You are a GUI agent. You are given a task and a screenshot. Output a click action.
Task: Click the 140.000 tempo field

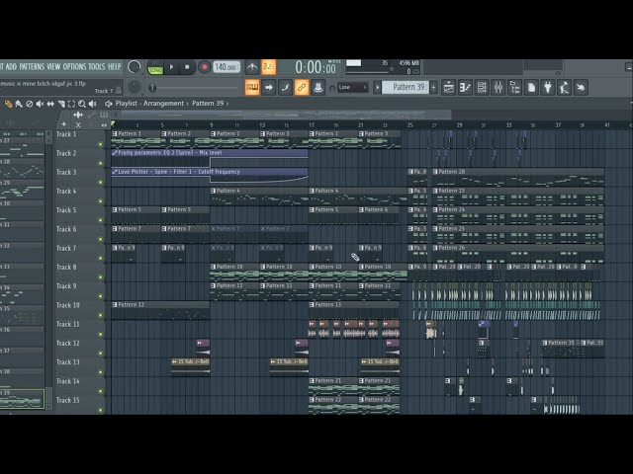(x=226, y=67)
